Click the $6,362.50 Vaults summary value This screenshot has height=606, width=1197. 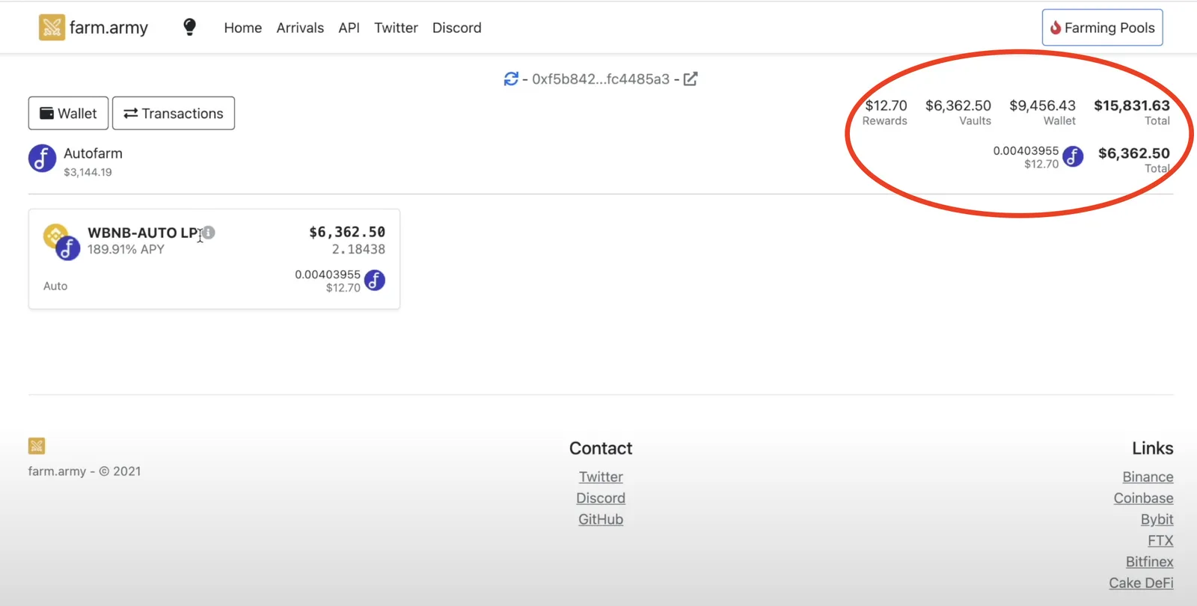point(958,105)
